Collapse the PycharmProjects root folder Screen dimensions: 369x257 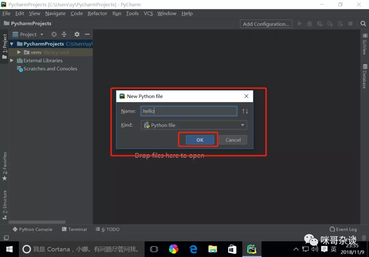(12, 44)
